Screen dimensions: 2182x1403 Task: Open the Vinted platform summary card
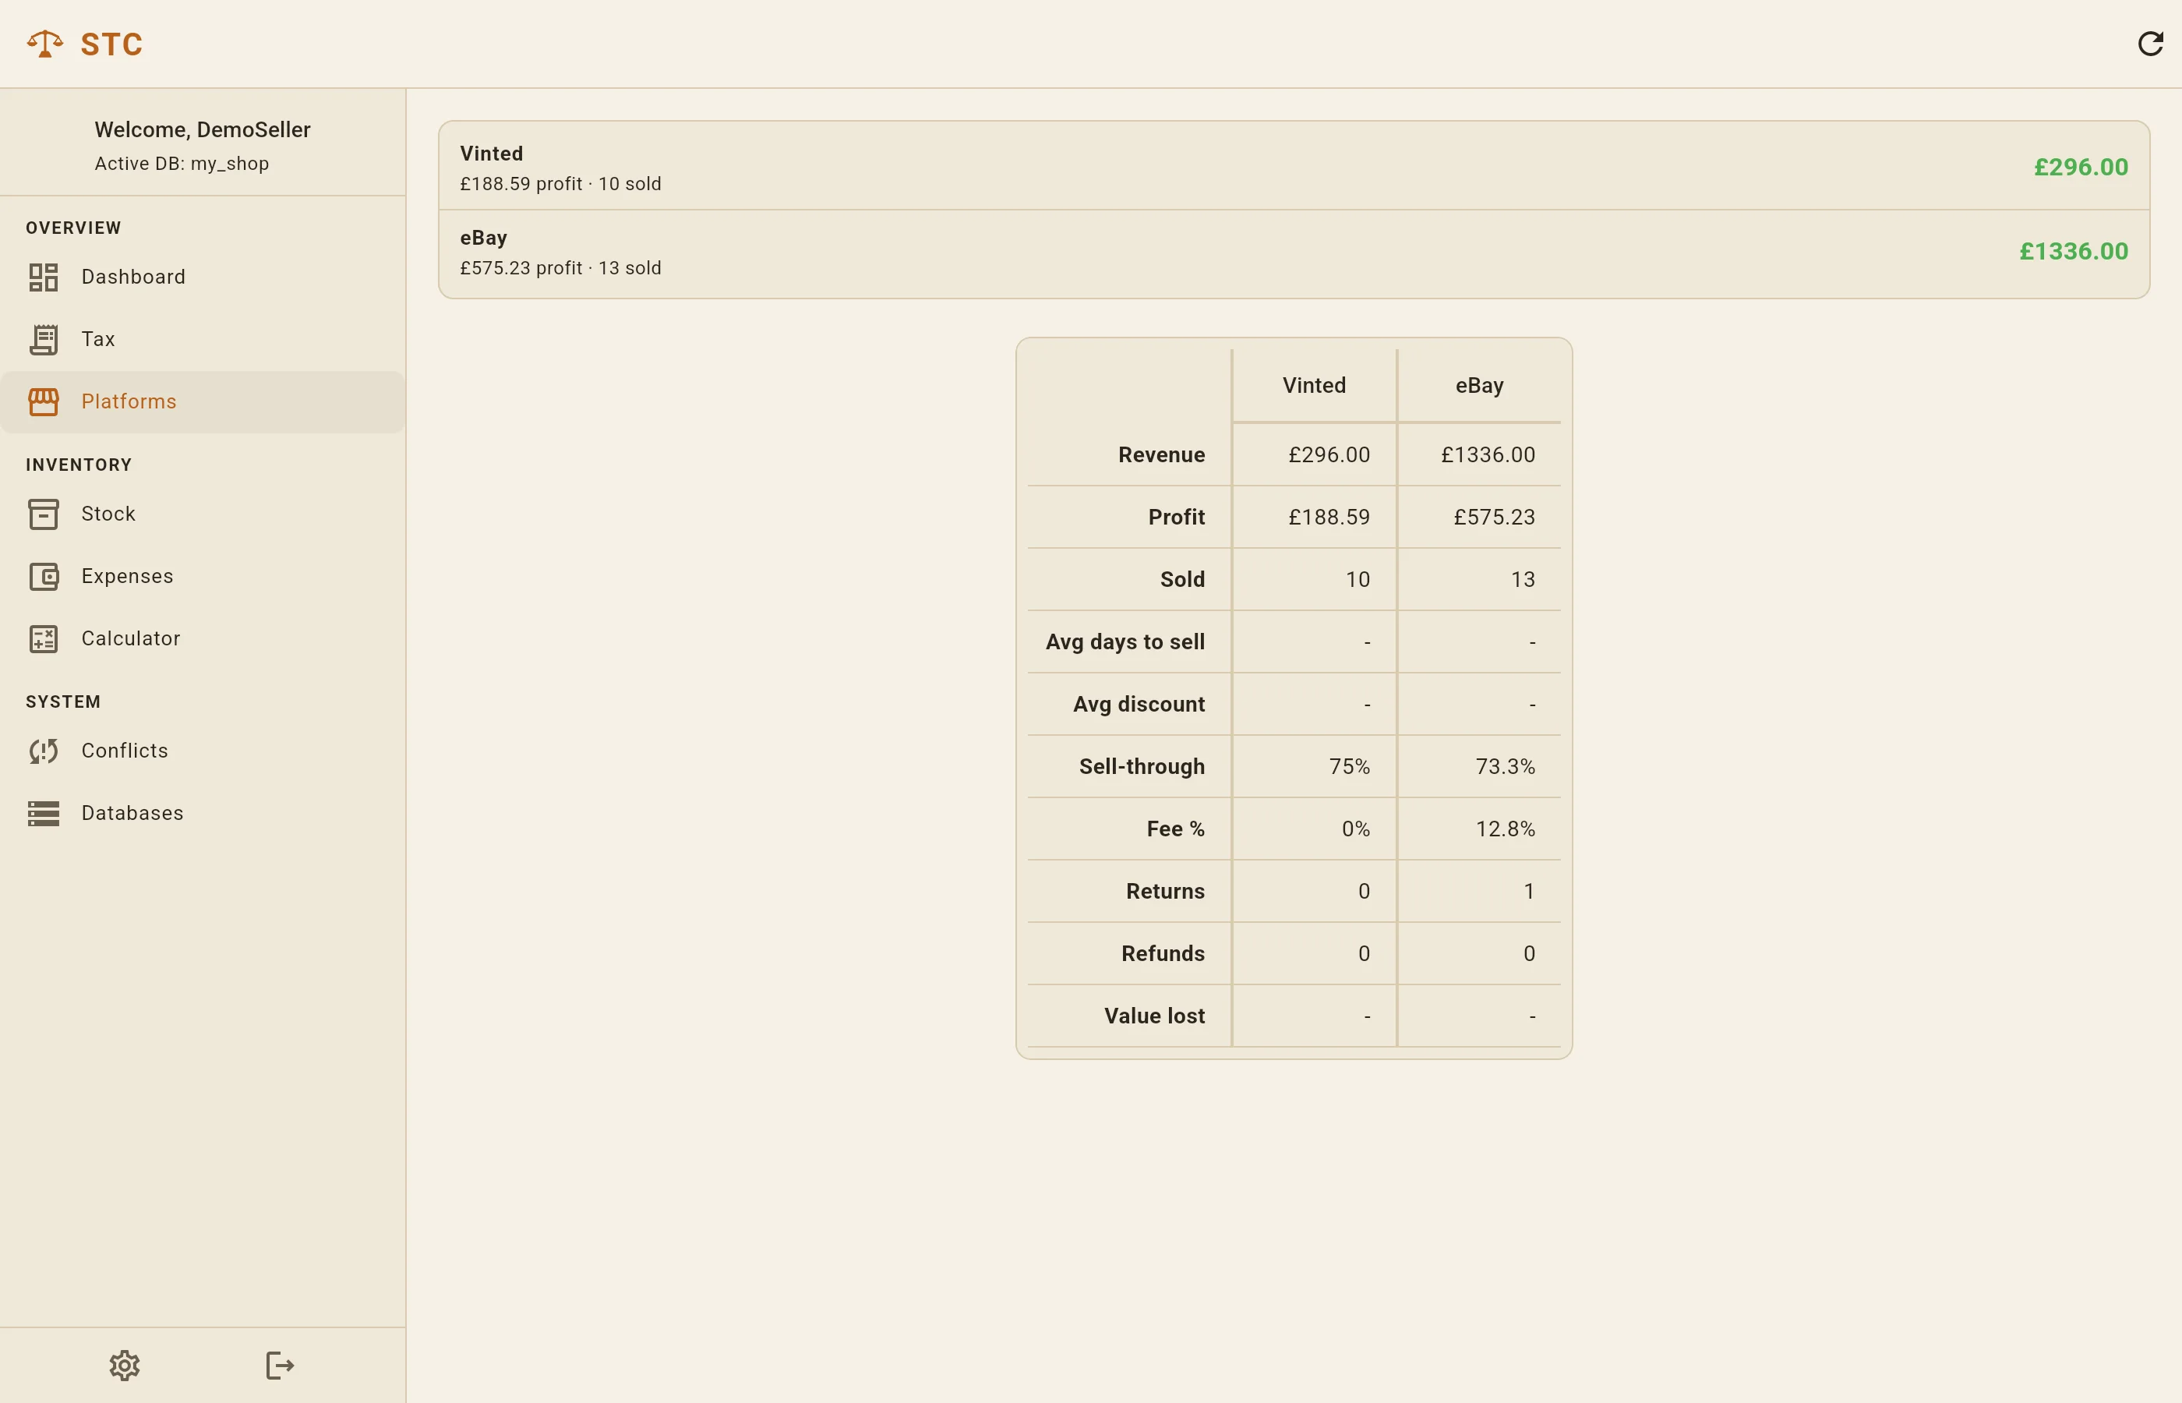point(1293,167)
